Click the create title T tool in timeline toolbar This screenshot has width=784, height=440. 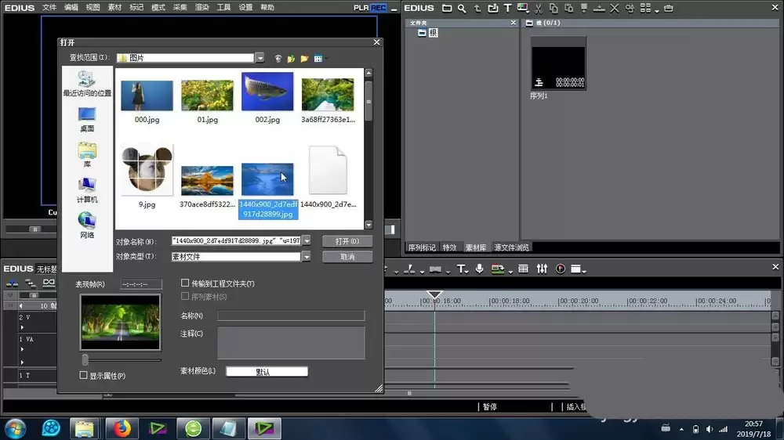click(x=461, y=269)
